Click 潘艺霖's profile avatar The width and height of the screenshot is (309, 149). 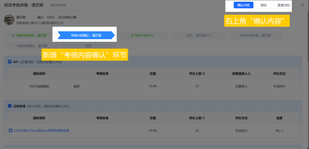(x=9, y=20)
